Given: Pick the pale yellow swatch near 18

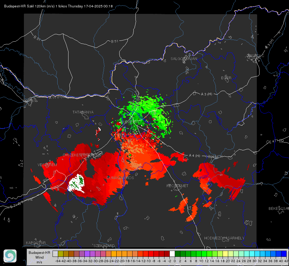Looking at the screenshot, I should (225, 254).
